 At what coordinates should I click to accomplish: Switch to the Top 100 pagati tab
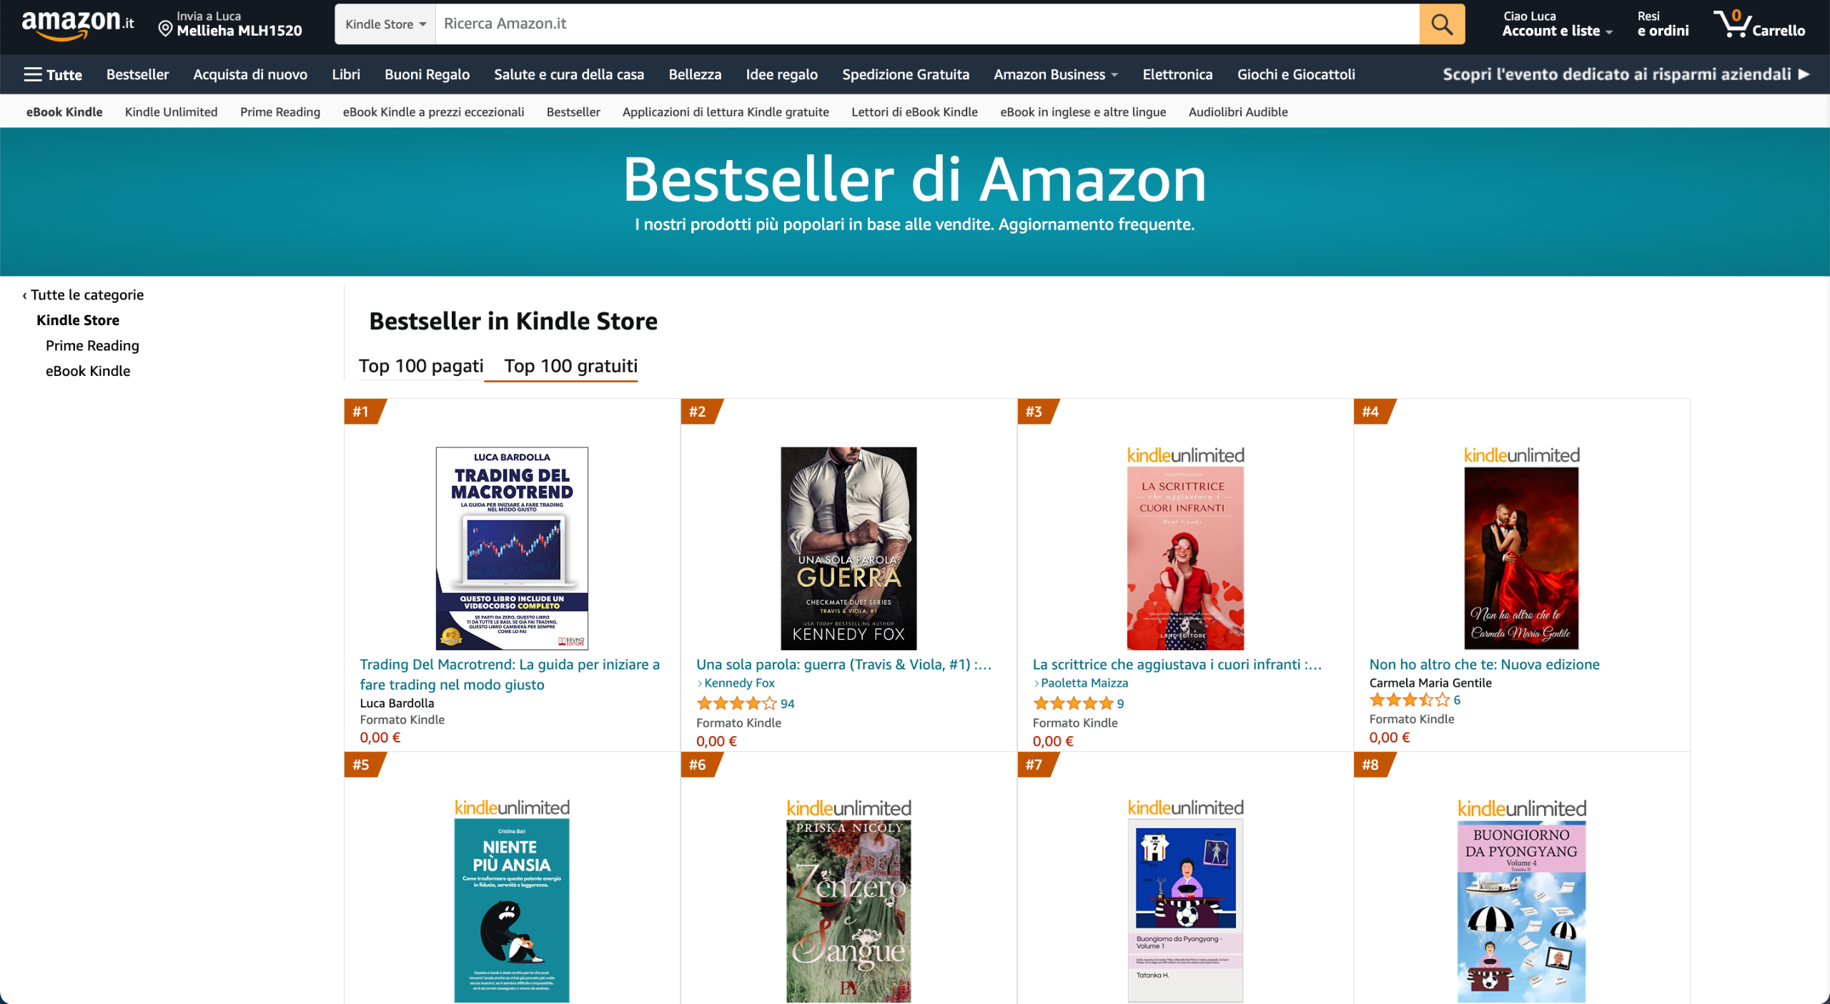tap(421, 366)
